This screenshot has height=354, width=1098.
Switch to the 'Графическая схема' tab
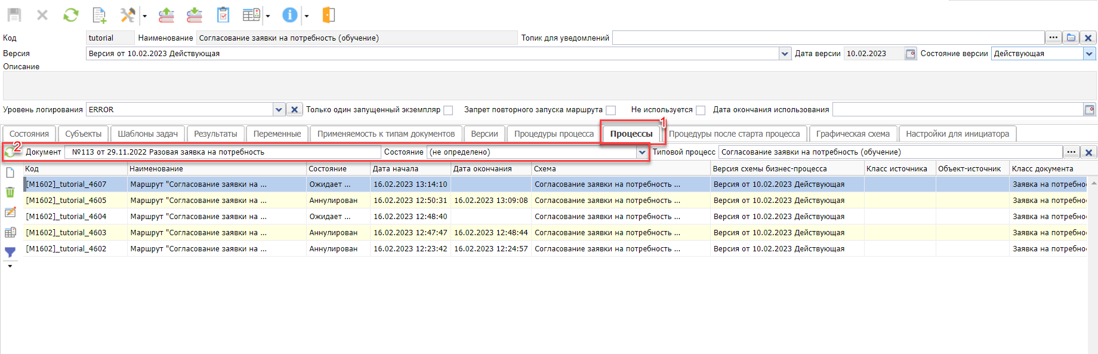(852, 134)
